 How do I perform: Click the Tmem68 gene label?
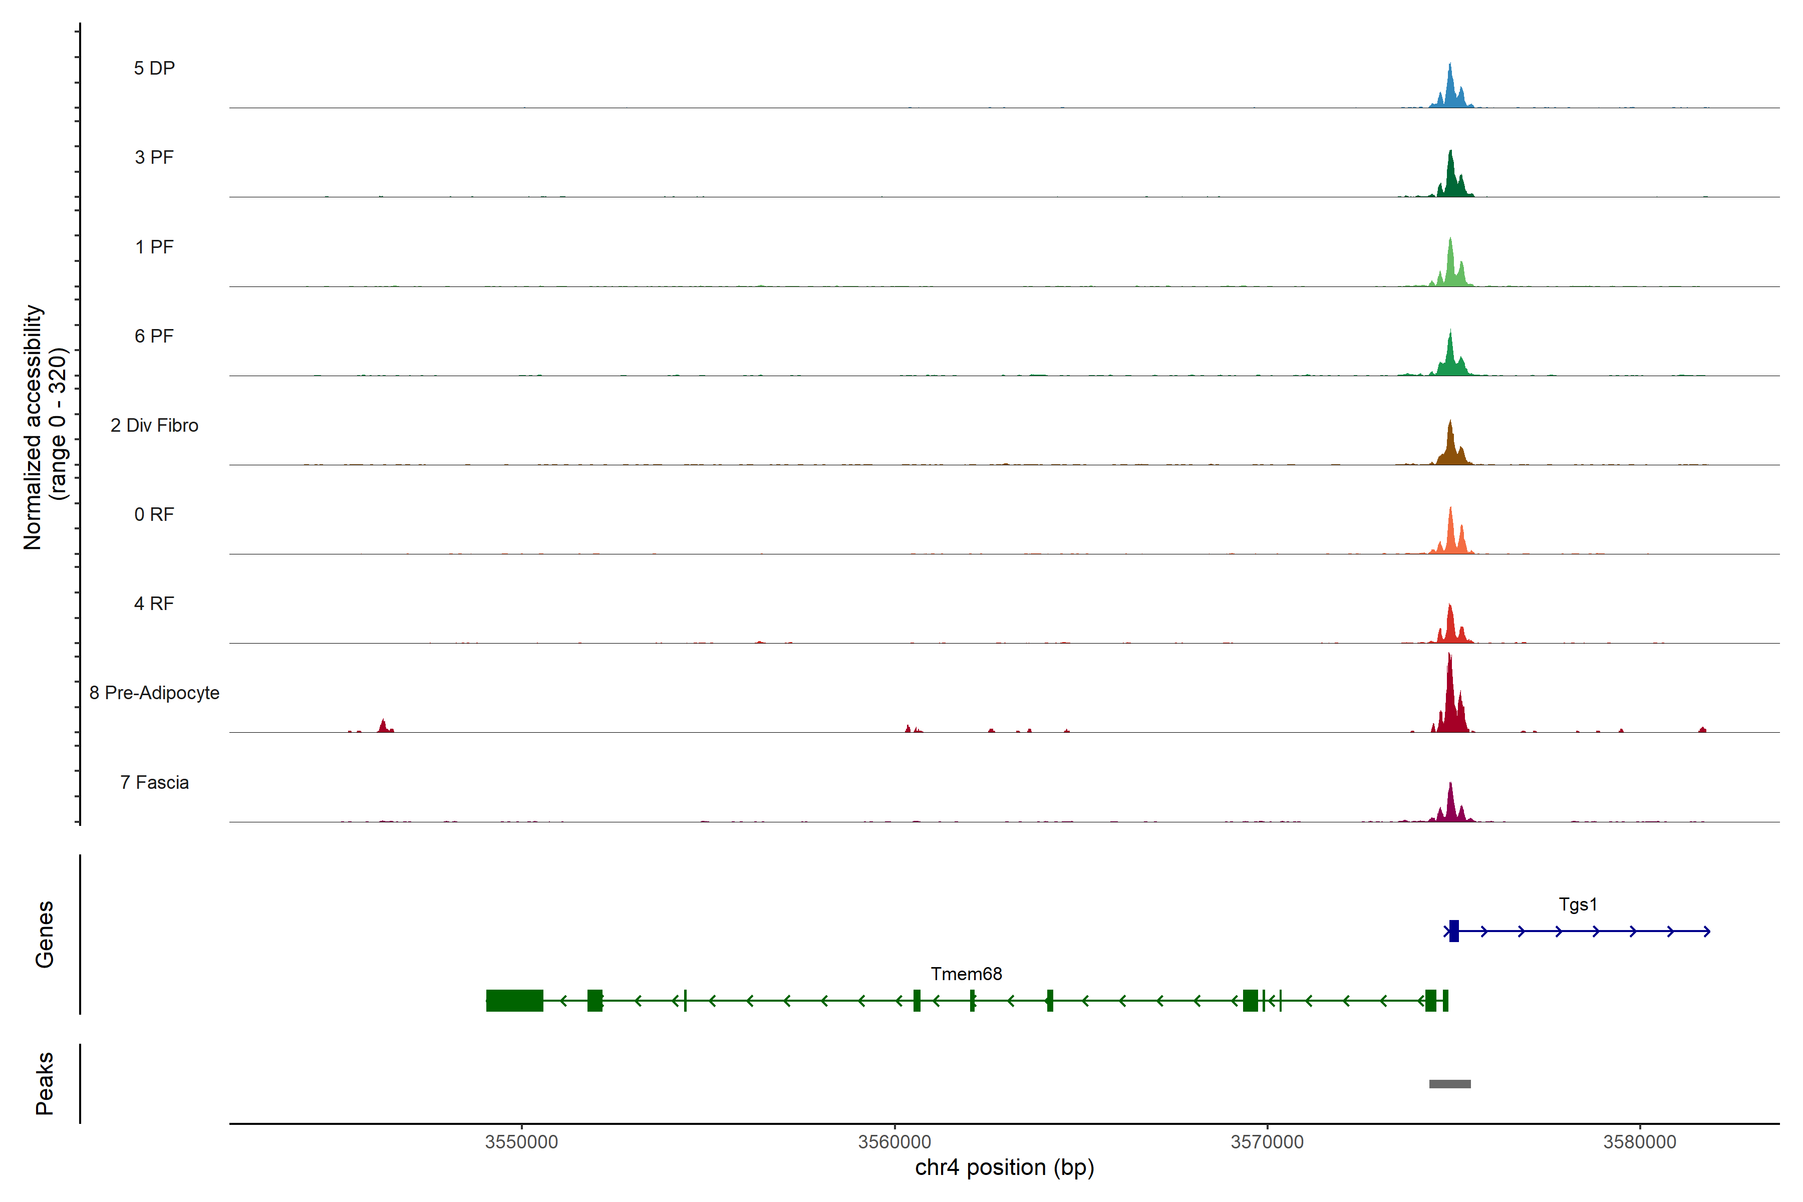point(966,974)
